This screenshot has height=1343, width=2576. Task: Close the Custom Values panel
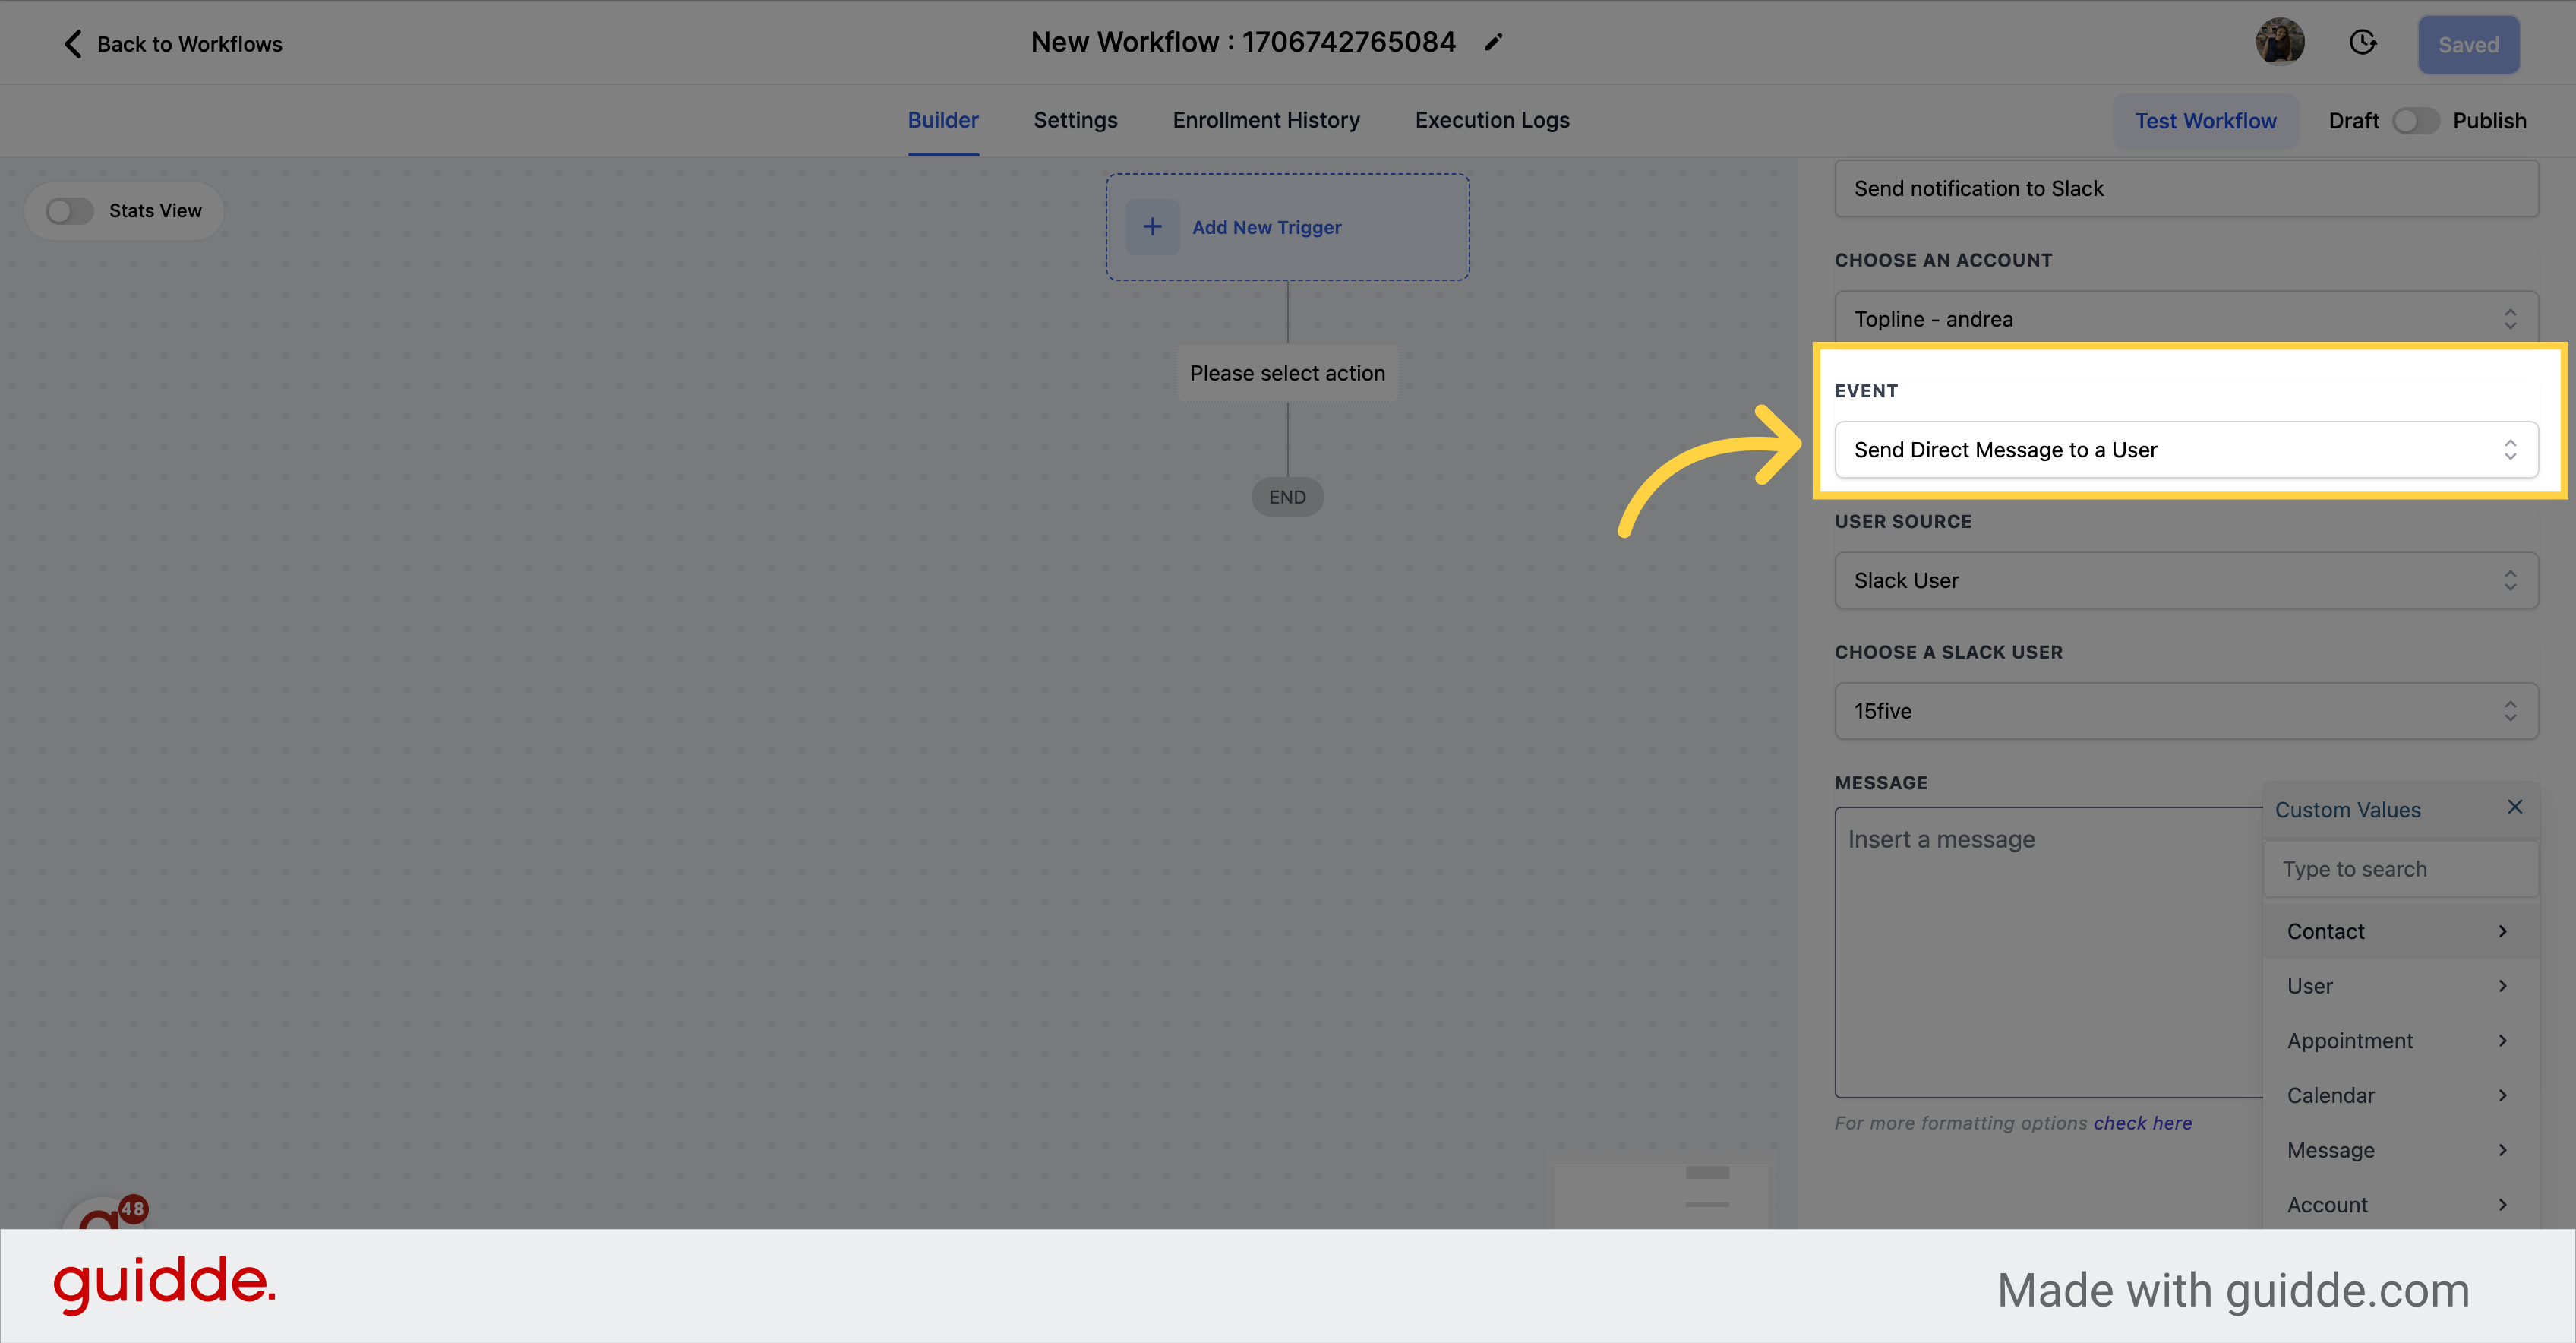2514,807
